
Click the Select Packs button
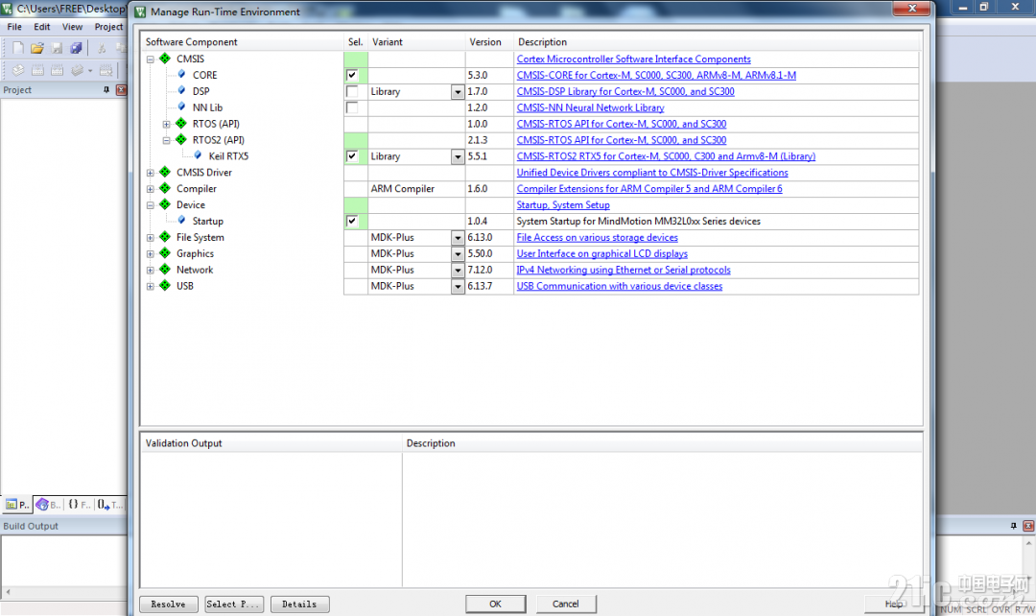[x=234, y=604]
